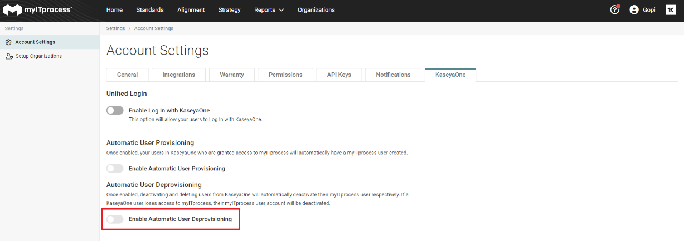684x241 pixels.
Task: Open the help question mark icon
Action: pos(615,9)
